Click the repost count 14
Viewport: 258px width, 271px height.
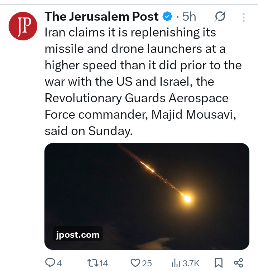[104, 263]
